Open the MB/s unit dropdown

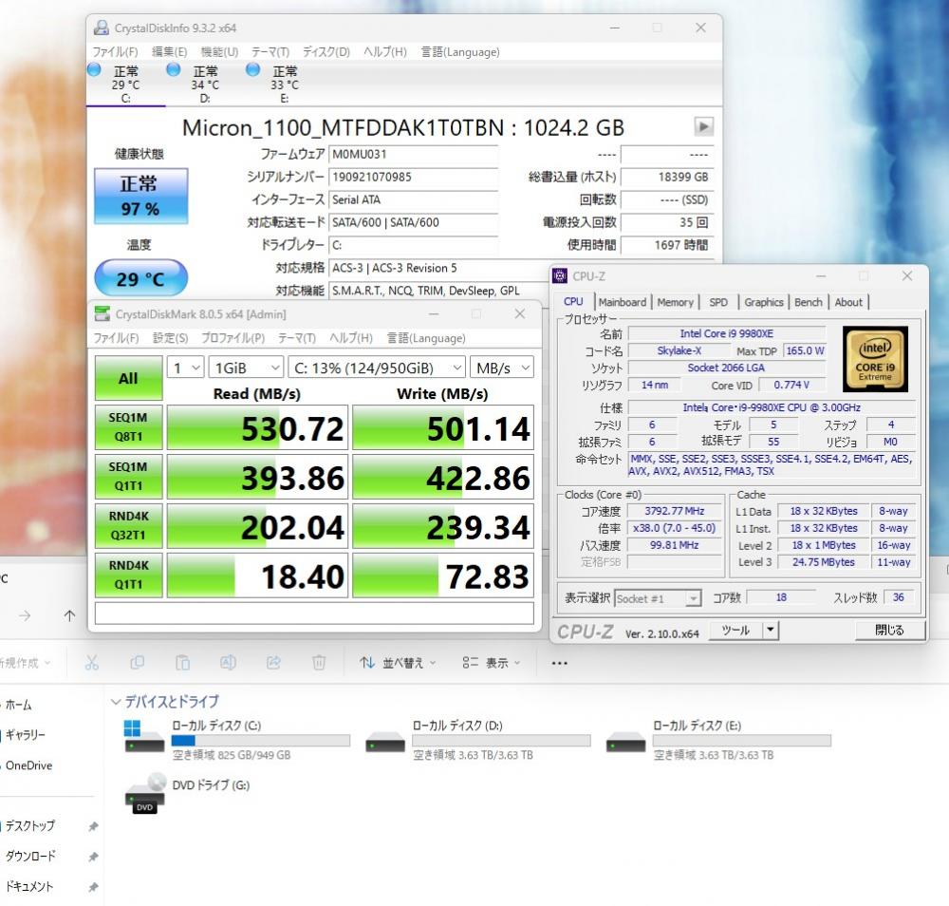point(502,368)
